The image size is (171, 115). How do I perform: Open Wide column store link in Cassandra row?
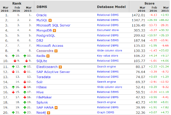tap(109, 50)
